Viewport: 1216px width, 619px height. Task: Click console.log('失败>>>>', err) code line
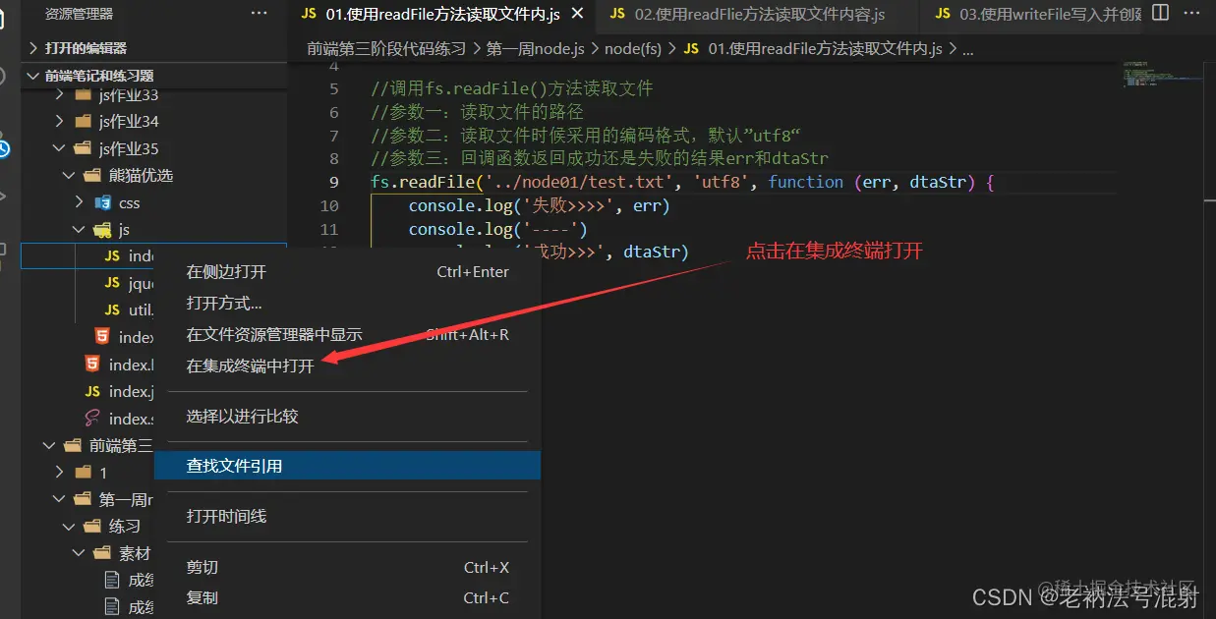click(539, 205)
